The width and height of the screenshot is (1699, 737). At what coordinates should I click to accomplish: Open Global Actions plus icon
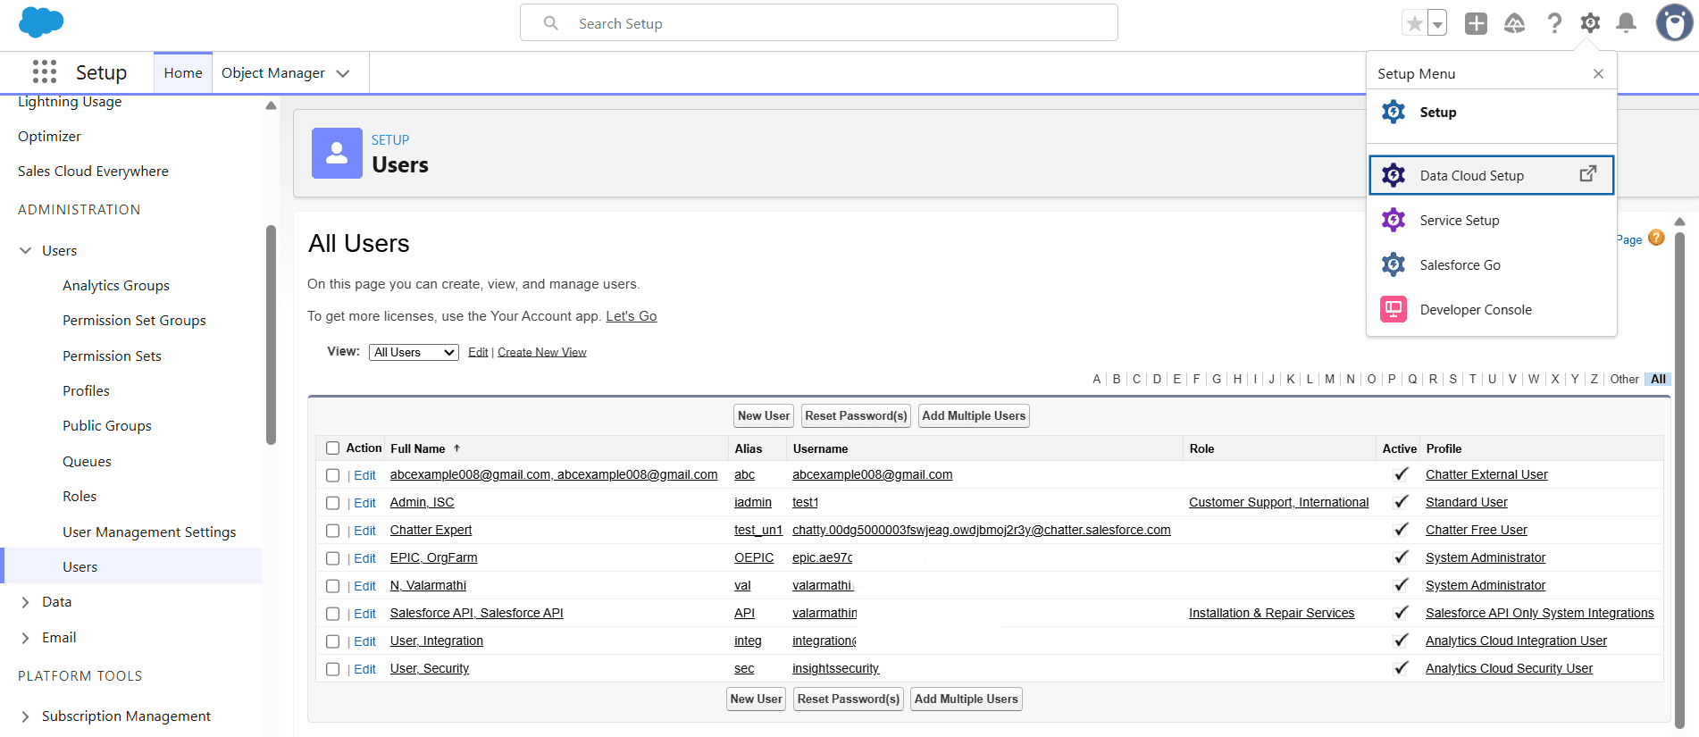click(1477, 23)
